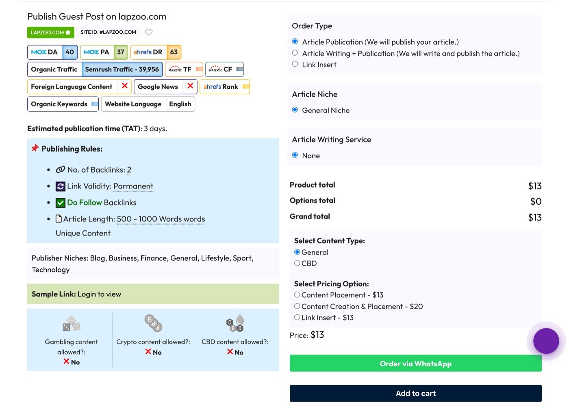Click the chain link backlinks icon
Viewport: 569px width, 413px height.
(61, 170)
